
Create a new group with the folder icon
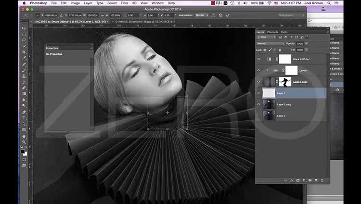310,180
